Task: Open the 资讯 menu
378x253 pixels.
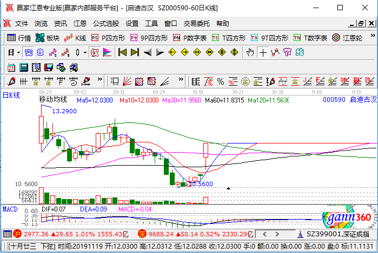Action: click(x=60, y=24)
